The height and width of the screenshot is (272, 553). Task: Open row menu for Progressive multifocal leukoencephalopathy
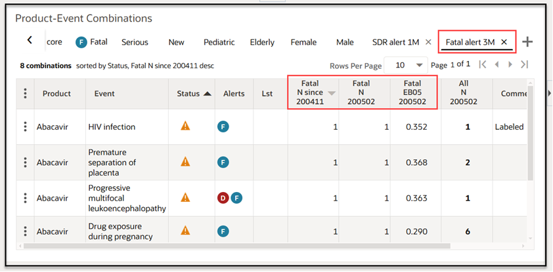pyautogui.click(x=25, y=198)
